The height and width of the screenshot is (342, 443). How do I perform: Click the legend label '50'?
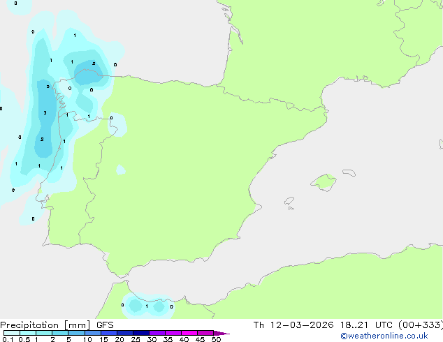tap(216, 339)
